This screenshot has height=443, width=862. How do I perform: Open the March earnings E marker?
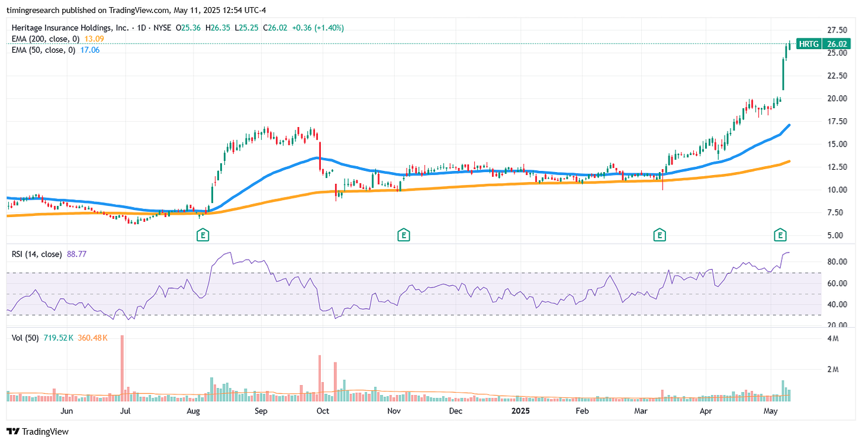(659, 236)
